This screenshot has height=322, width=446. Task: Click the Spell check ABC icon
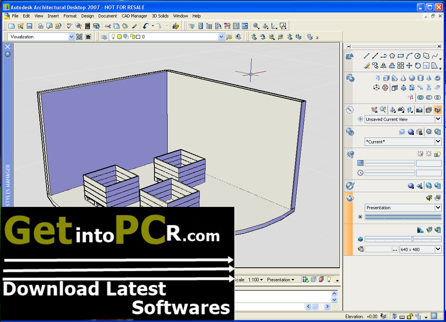point(69,26)
